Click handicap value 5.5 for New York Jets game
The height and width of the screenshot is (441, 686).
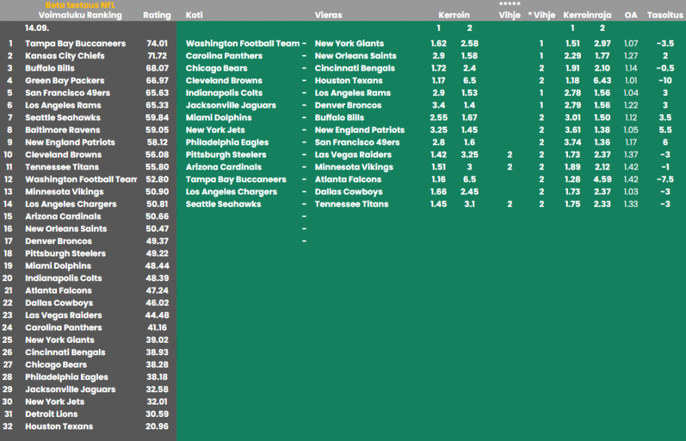pos(665,130)
